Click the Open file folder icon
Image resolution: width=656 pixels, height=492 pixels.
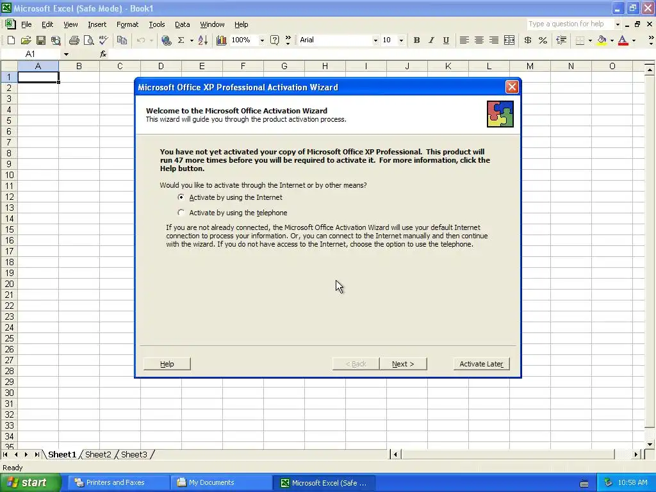(26, 40)
